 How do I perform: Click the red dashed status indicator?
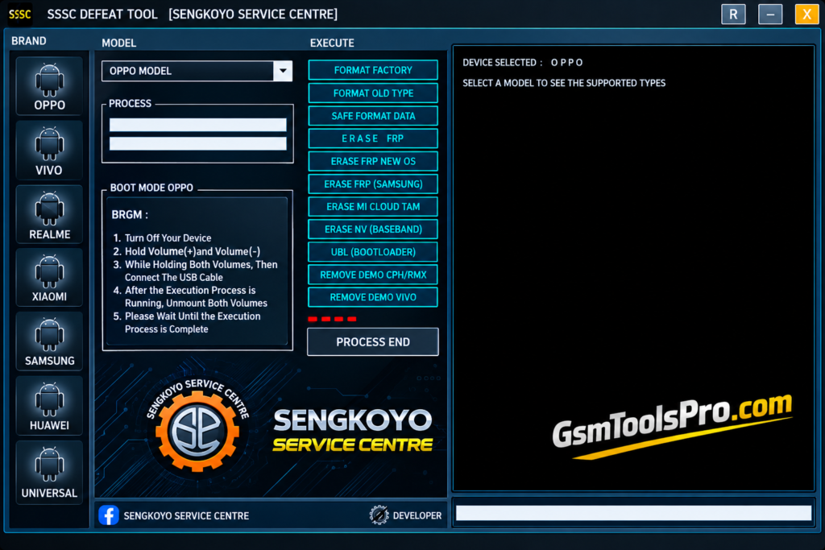pyautogui.click(x=332, y=319)
